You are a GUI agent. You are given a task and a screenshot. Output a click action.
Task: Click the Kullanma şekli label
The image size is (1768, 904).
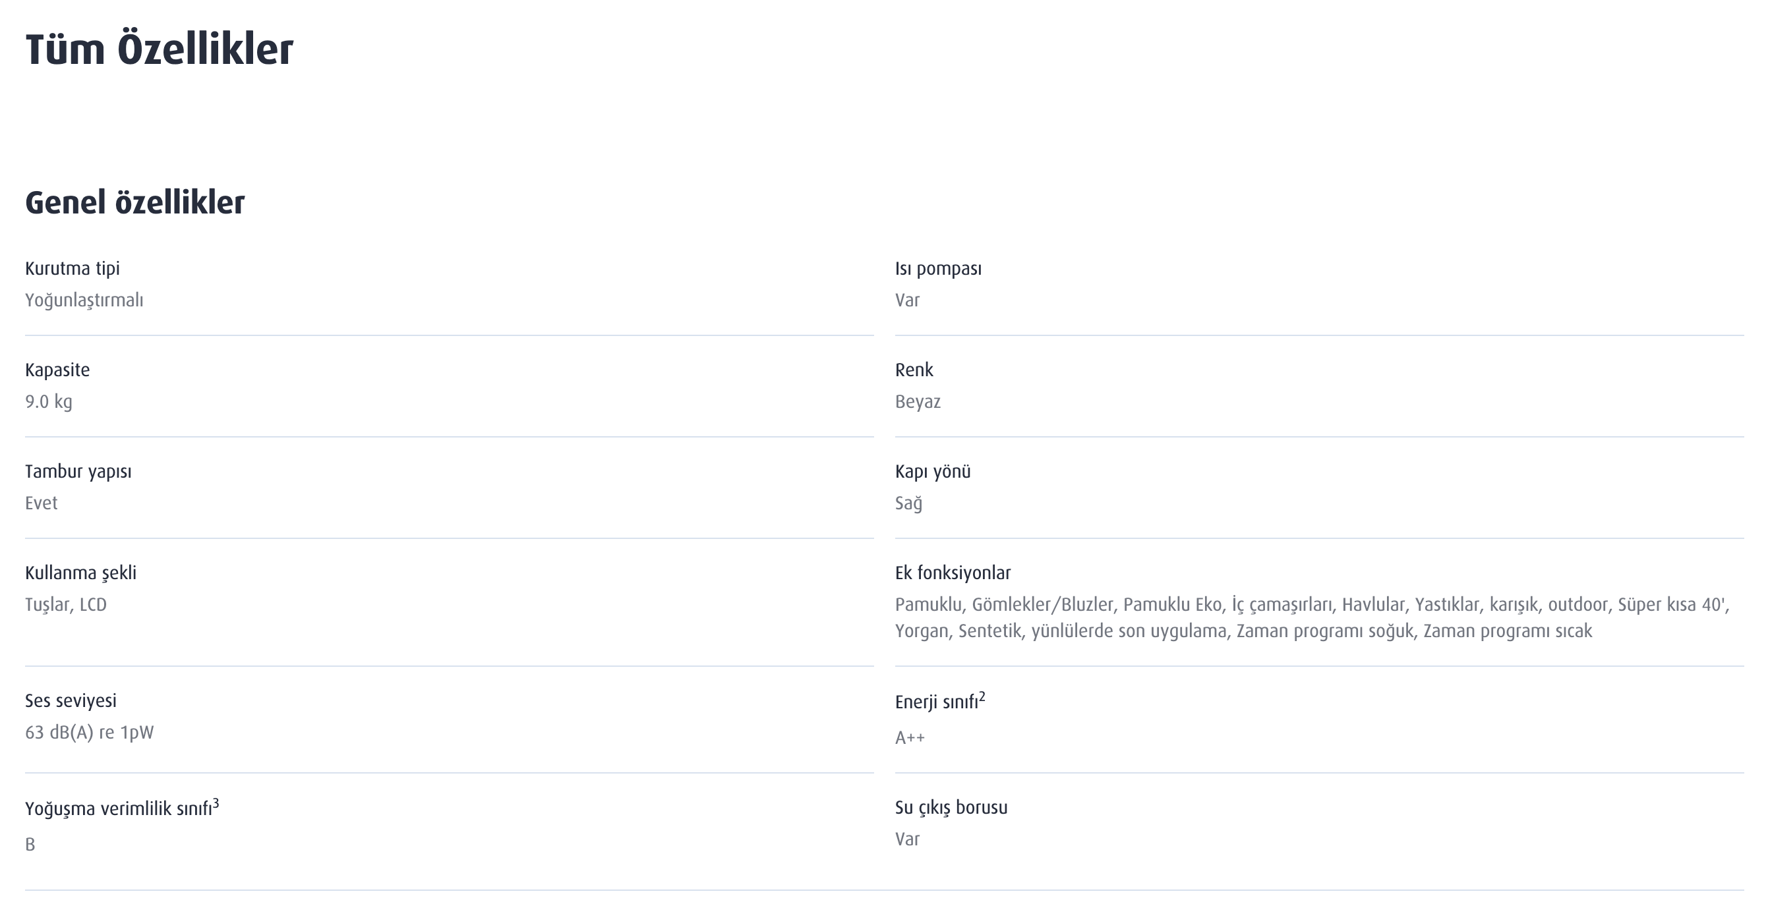pyautogui.click(x=81, y=573)
